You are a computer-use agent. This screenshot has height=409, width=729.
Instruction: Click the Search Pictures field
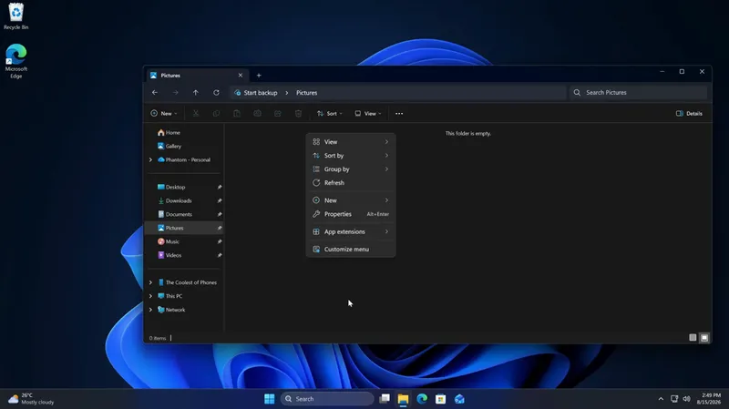coord(638,93)
